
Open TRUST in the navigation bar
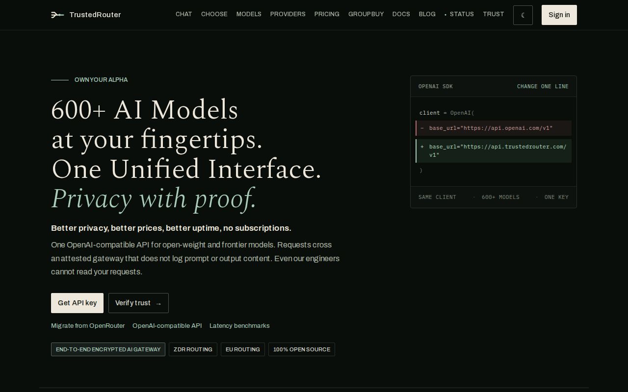point(494,14)
